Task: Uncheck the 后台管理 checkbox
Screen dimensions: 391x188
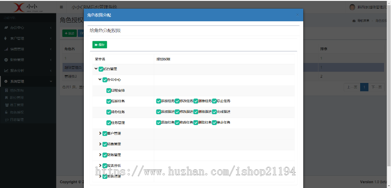Action: point(101,69)
